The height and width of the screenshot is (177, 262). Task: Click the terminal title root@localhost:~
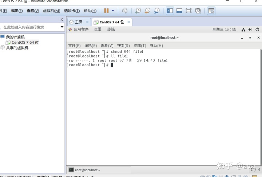[x=164, y=38]
